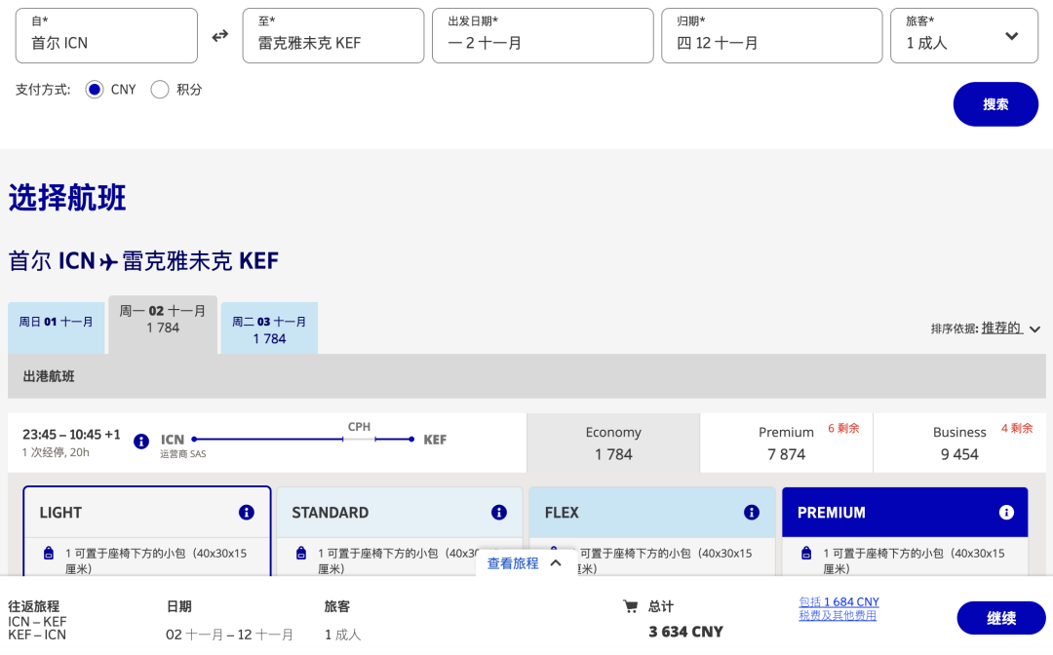Open 包括 1 684 CNY taxes link

(838, 602)
